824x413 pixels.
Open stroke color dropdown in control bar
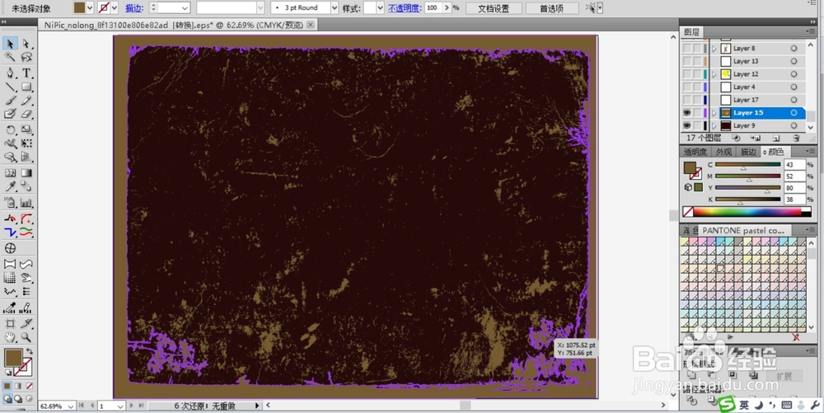tap(115, 8)
